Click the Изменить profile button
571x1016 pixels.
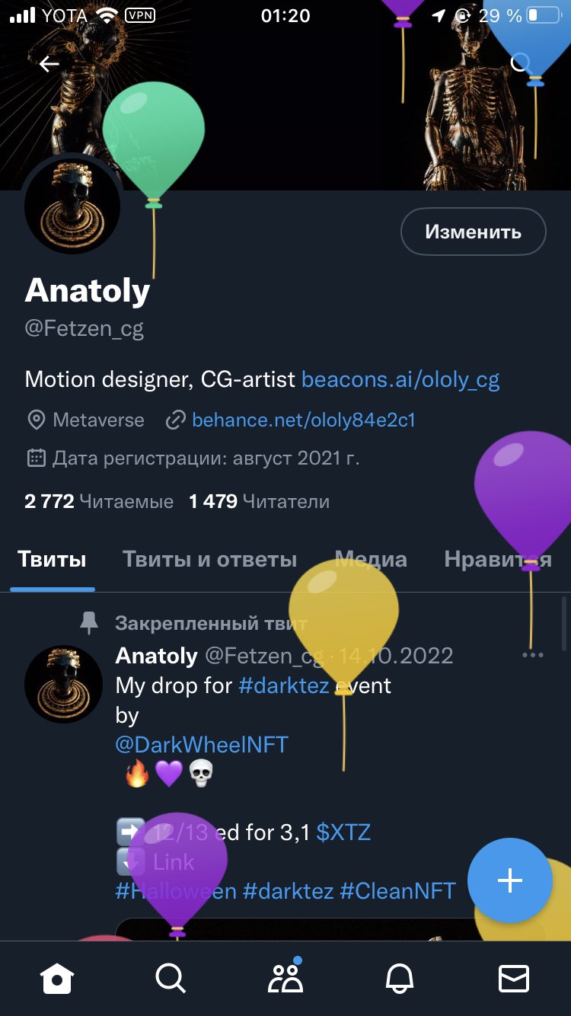(x=474, y=232)
